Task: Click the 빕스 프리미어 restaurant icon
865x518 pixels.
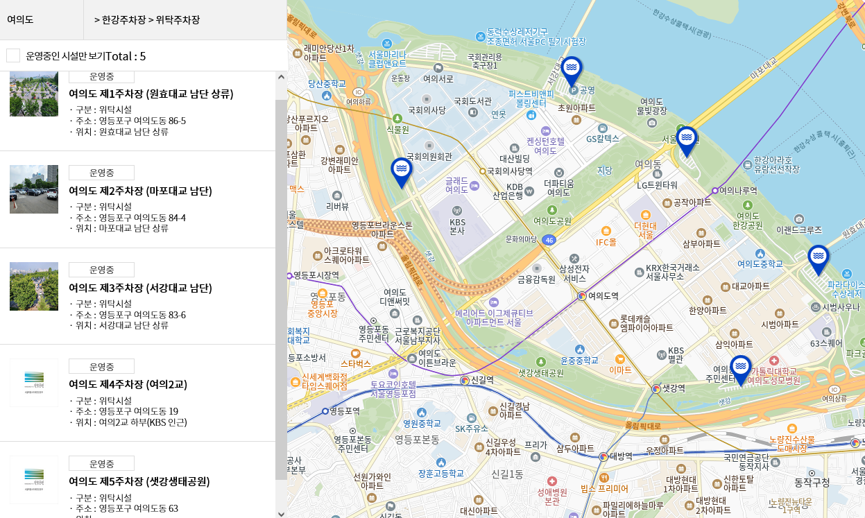Action: click(603, 478)
